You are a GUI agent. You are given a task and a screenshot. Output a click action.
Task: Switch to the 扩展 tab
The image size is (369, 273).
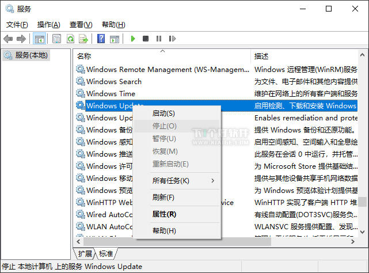85,253
